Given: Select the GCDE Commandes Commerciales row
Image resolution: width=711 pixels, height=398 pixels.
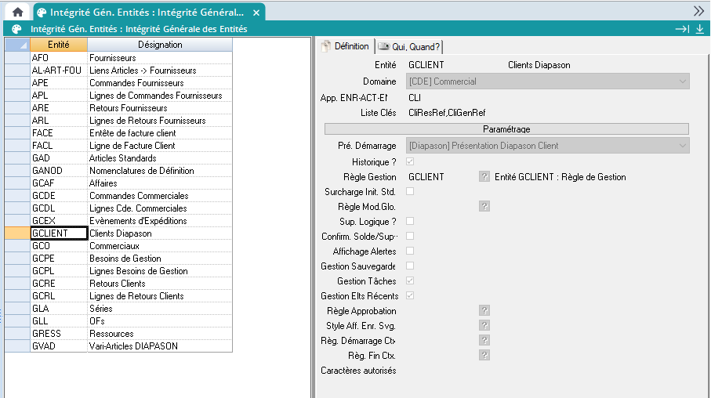Looking at the screenshot, I should coord(138,196).
